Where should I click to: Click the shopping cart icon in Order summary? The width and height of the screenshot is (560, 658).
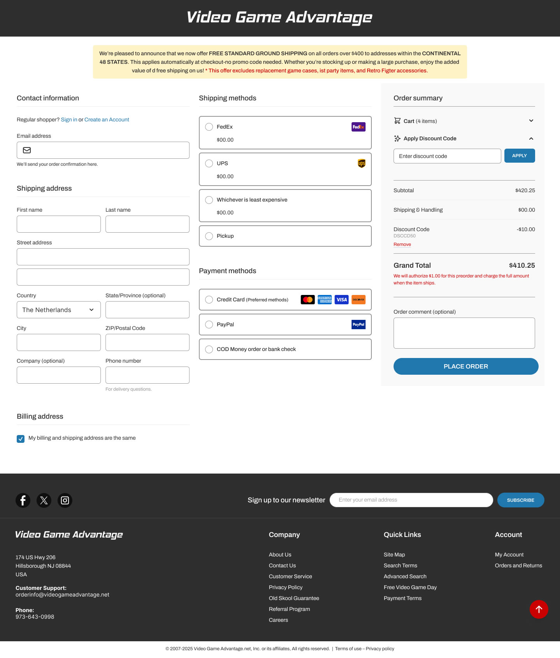397,121
